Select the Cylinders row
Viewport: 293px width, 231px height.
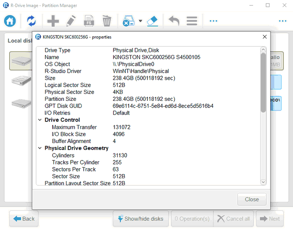point(148,155)
